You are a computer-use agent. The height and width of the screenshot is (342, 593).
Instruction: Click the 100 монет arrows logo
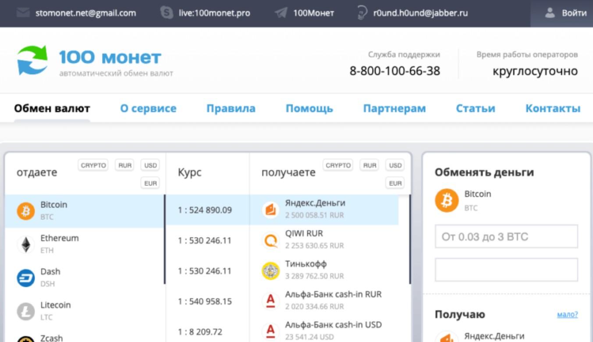32,60
